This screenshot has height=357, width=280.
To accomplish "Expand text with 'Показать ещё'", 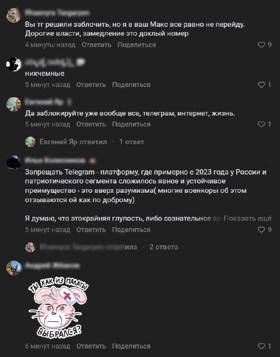I will point(248,218).
